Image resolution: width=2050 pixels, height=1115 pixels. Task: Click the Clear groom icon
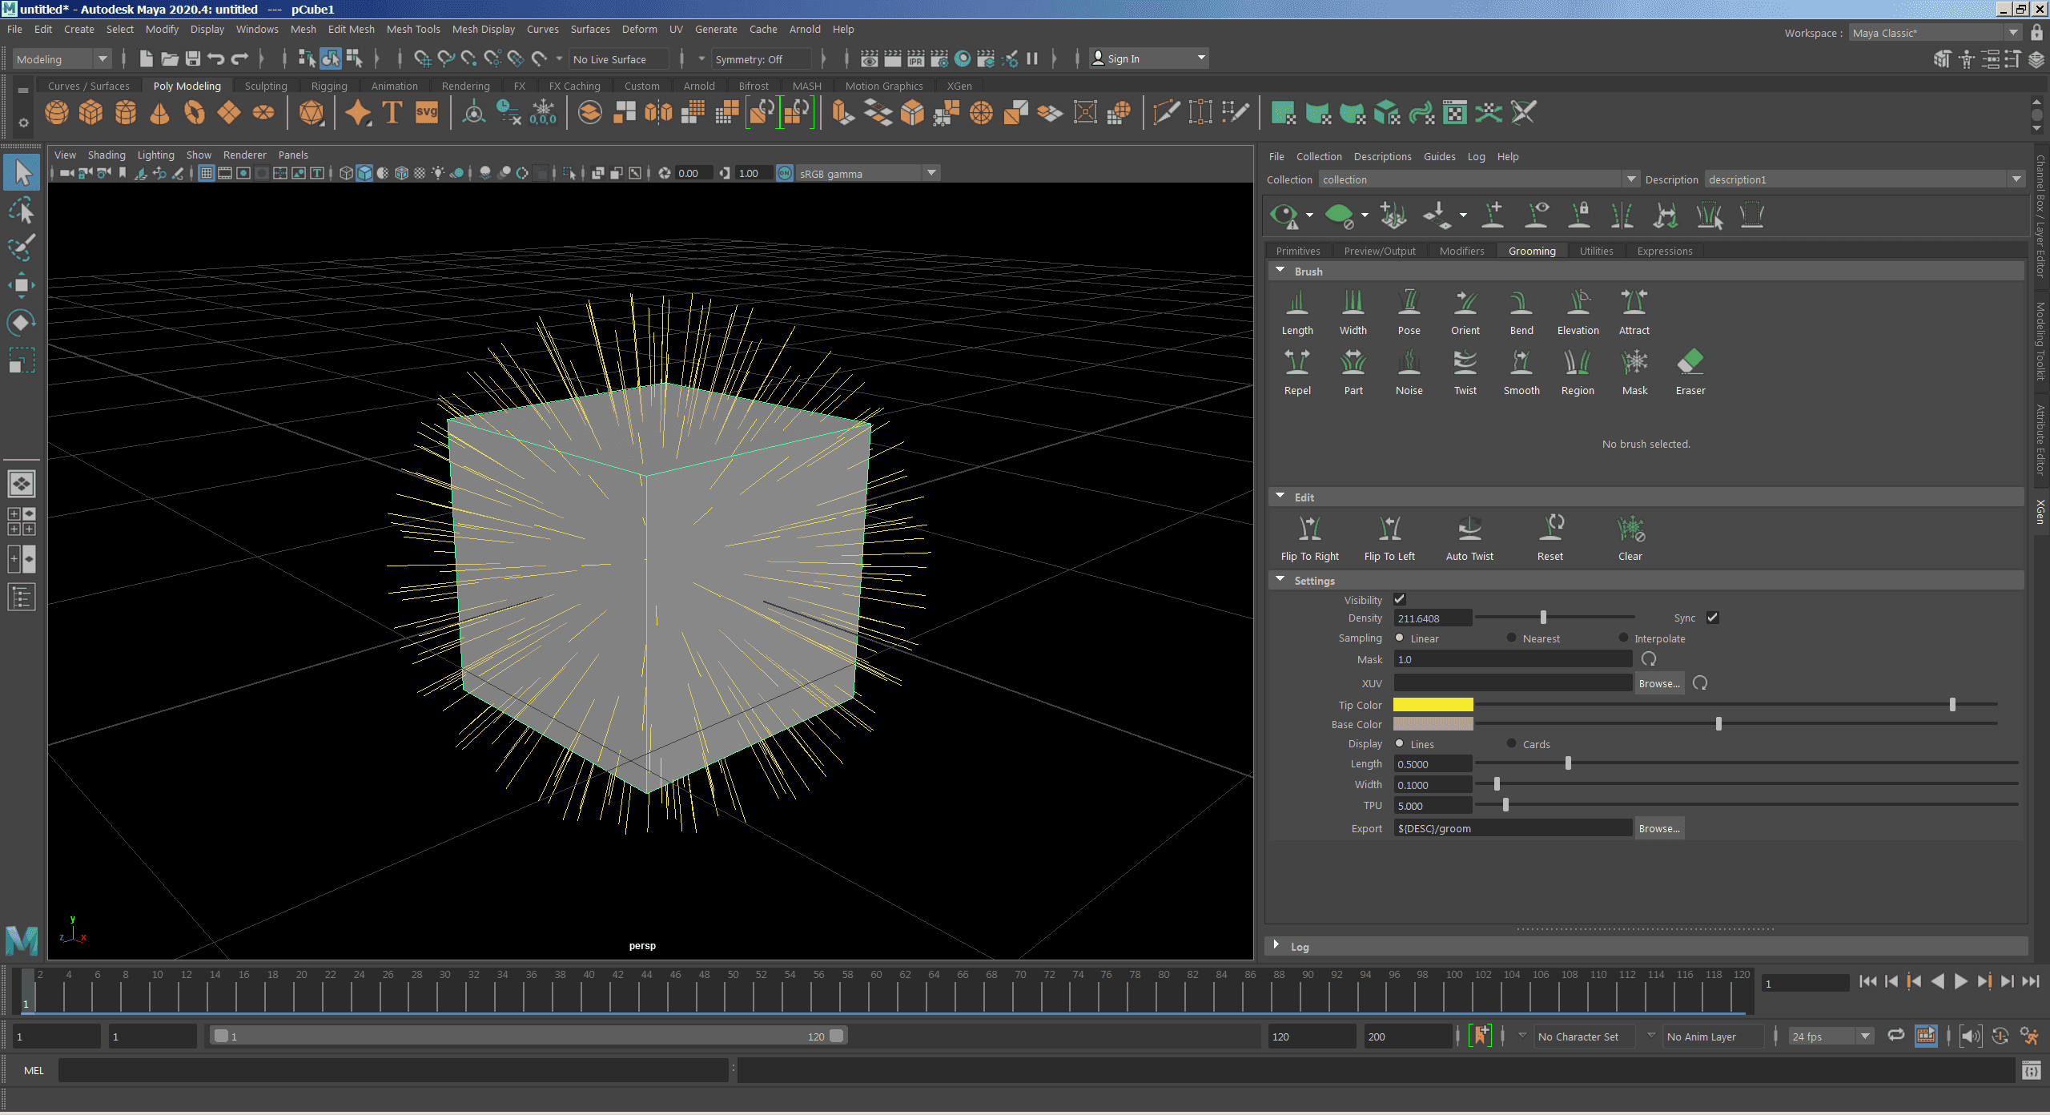click(x=1630, y=529)
